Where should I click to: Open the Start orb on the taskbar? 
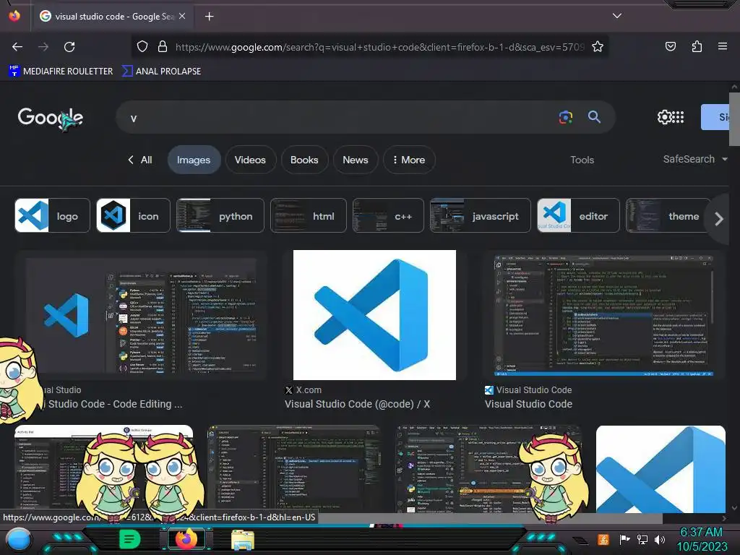19,539
